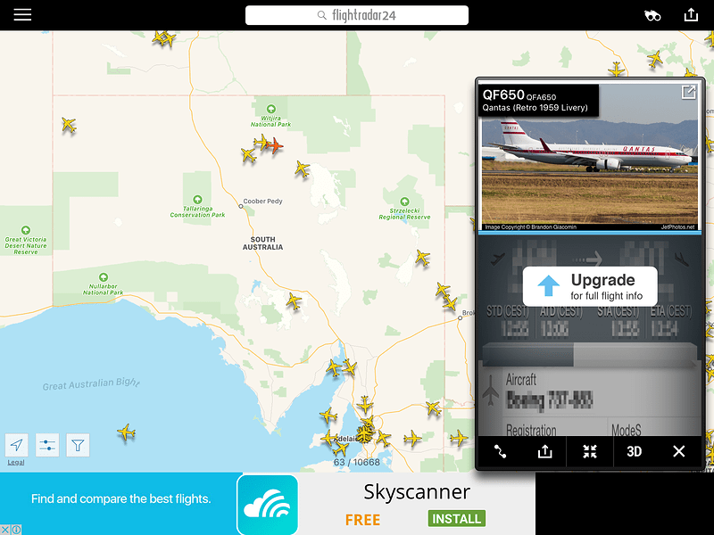Show flight route icon in panel
Screen dimensions: 714x535
(x=500, y=451)
